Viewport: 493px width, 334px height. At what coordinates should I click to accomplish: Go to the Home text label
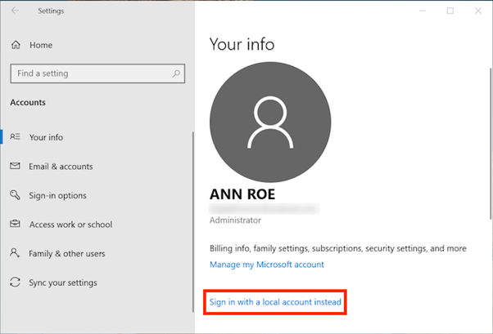(x=40, y=46)
